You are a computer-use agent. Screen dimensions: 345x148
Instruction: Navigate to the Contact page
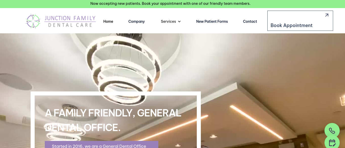pos(250,21)
